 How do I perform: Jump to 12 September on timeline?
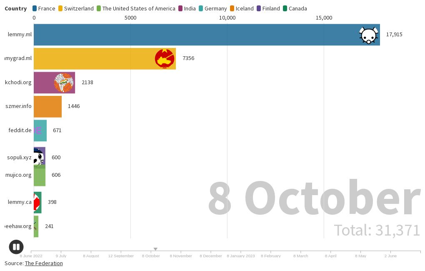121,256
